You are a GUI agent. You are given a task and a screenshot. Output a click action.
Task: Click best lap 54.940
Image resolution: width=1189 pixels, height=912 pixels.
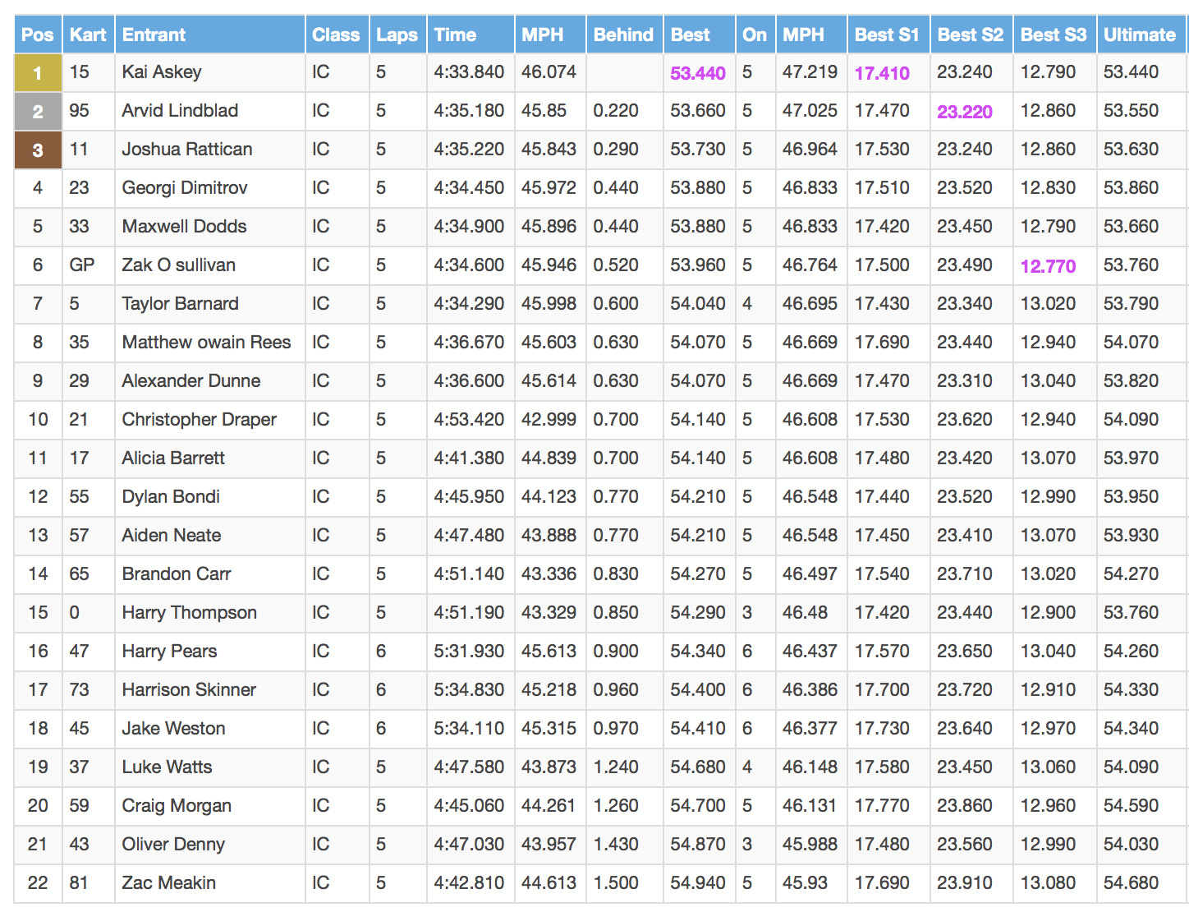tap(698, 883)
